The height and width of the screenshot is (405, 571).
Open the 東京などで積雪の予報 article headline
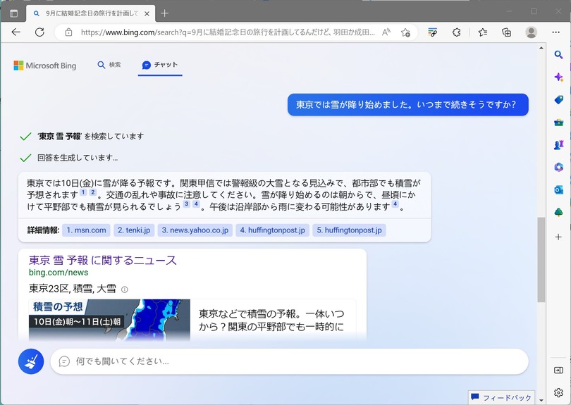(271, 320)
